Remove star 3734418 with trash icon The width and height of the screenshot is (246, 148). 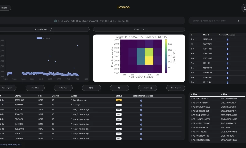point(141,138)
